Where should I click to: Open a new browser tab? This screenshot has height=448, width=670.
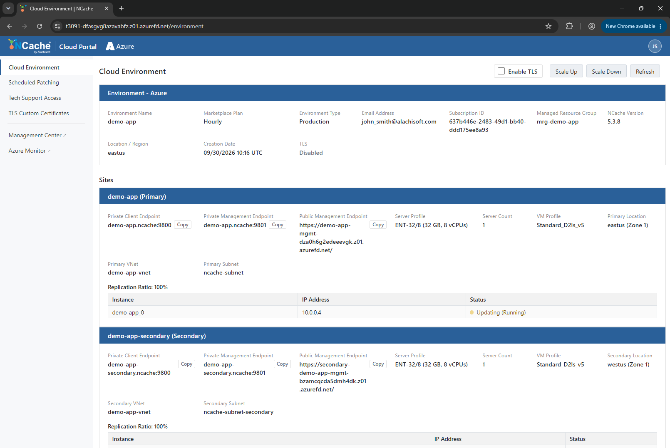[122, 8]
